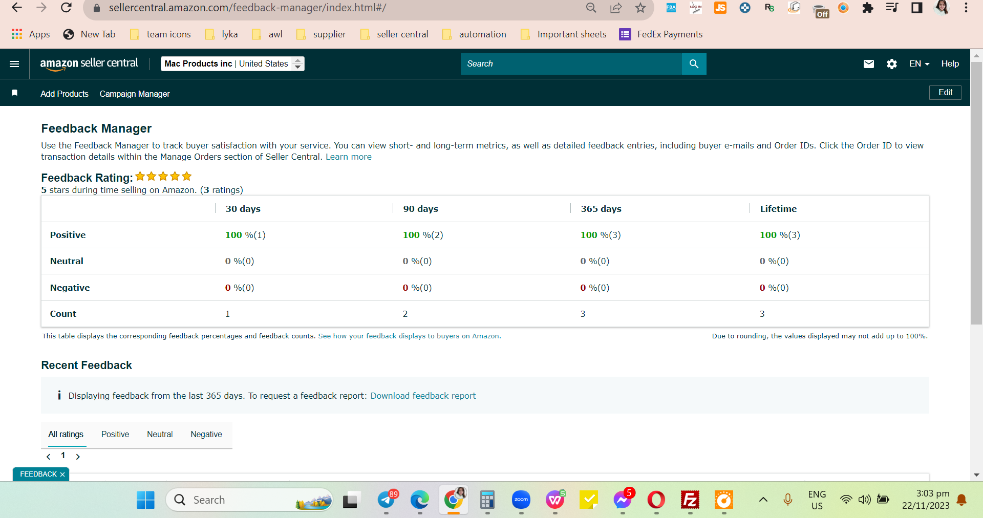Switch to the Neutral feedback tab
This screenshot has height=518, width=983.
tap(160, 434)
